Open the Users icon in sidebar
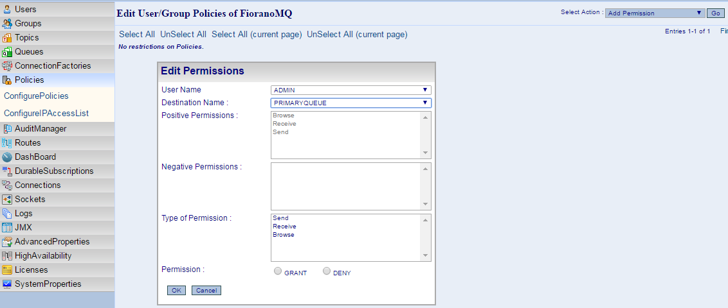The width and height of the screenshot is (728, 308). (x=7, y=9)
